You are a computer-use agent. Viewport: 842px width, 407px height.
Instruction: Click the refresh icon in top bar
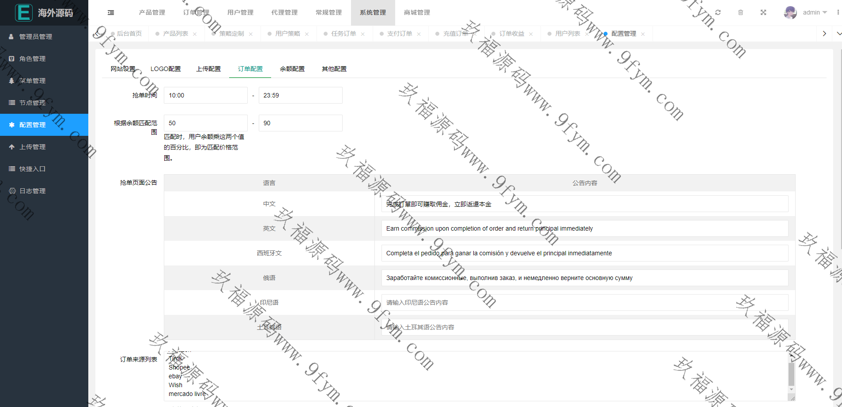[x=718, y=13]
